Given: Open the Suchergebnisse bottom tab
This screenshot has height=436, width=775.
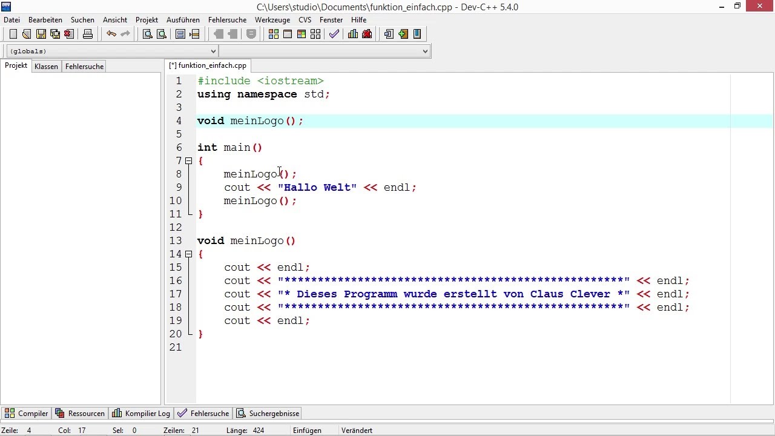Looking at the screenshot, I should click(268, 414).
